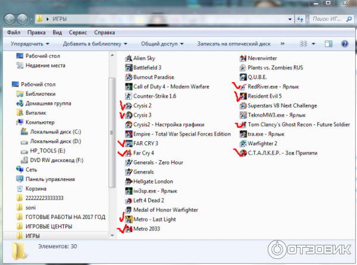Viewport: 357px width, 265px height.
Task: Click the Hellgate London icon
Action: tap(129, 182)
